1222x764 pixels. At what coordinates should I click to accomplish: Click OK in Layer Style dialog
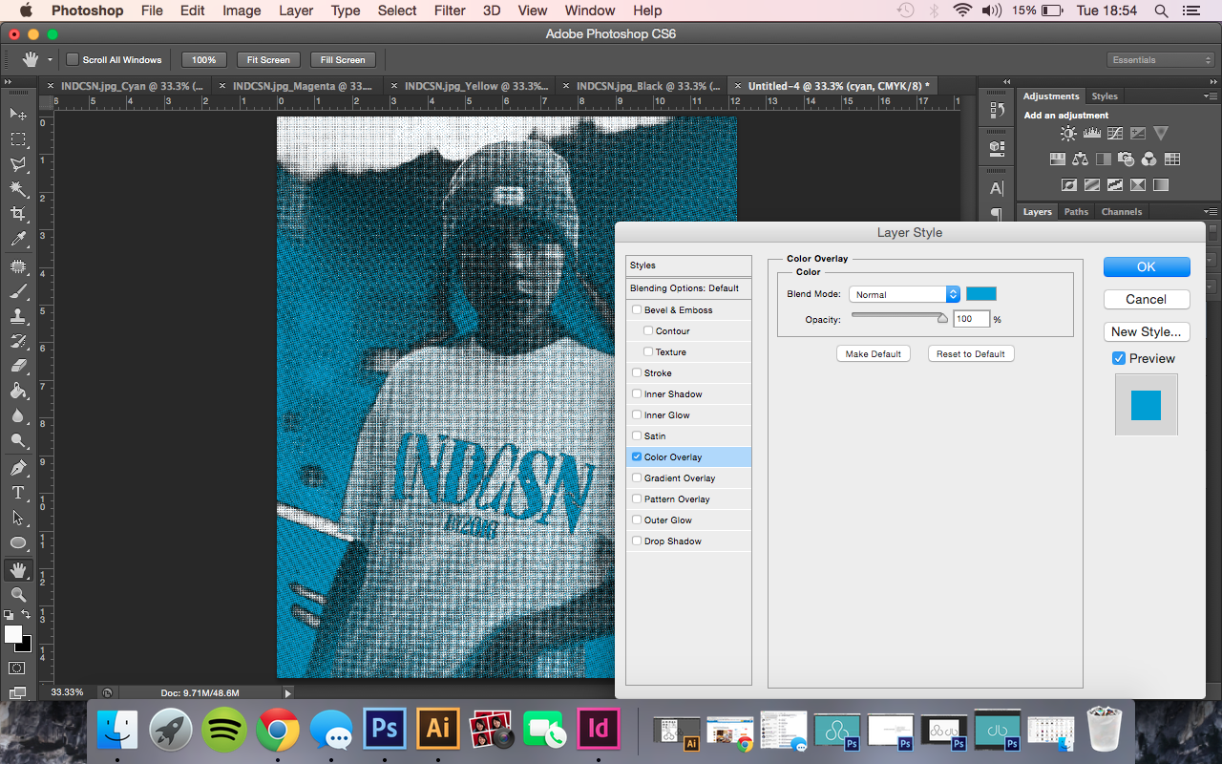point(1147,267)
